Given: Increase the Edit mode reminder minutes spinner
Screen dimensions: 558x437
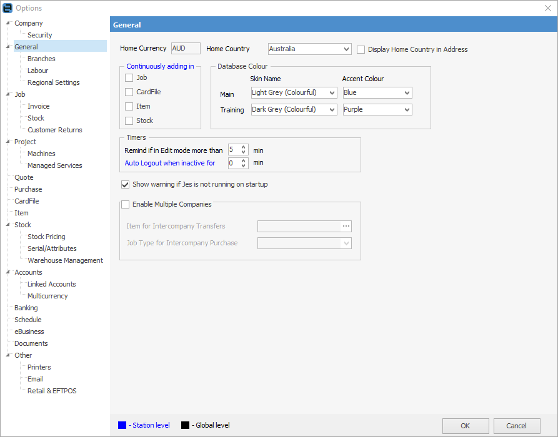Looking at the screenshot, I should pyautogui.click(x=243, y=147).
